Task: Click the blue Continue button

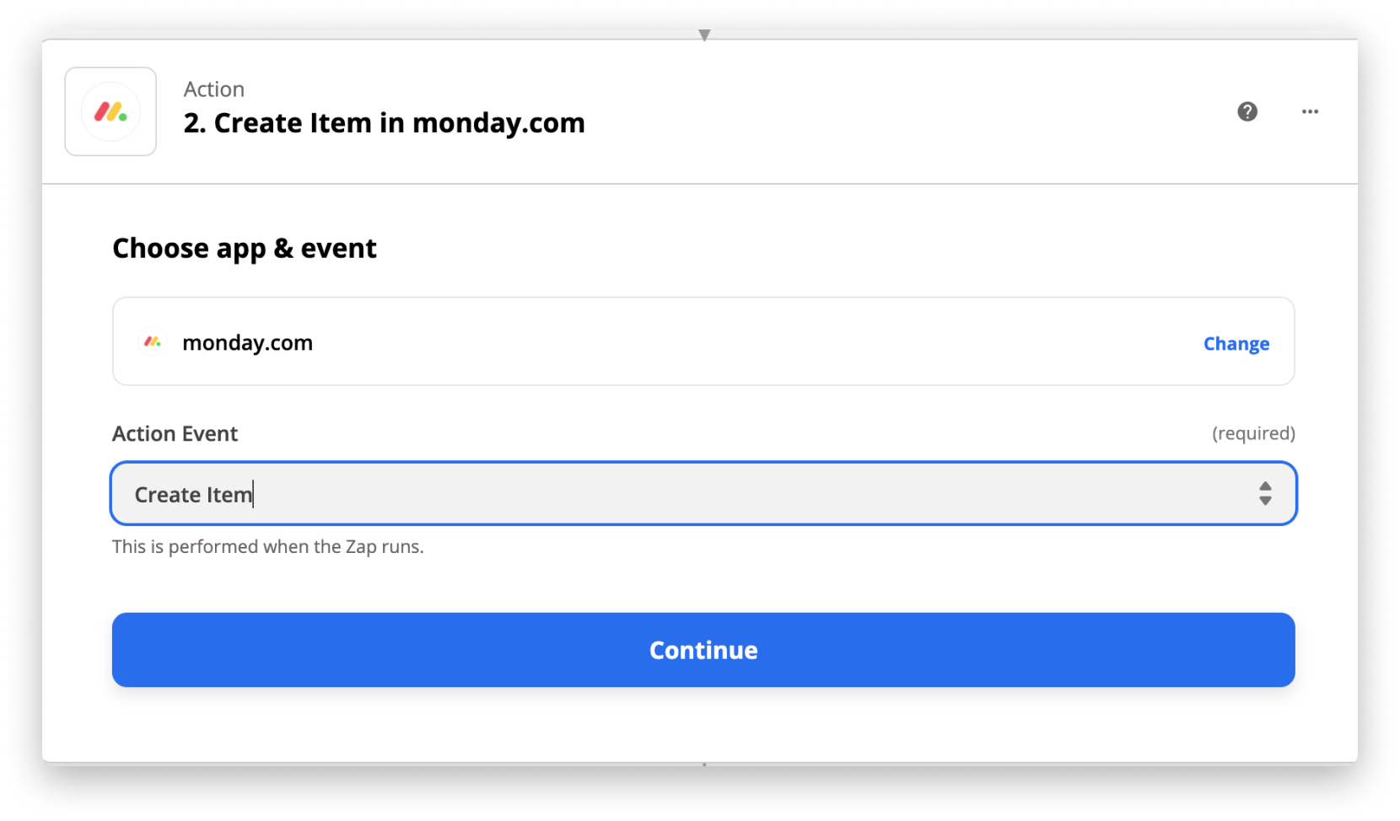Action: coord(703,650)
